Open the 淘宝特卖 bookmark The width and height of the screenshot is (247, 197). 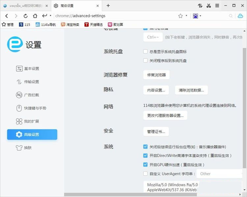pos(70,24)
